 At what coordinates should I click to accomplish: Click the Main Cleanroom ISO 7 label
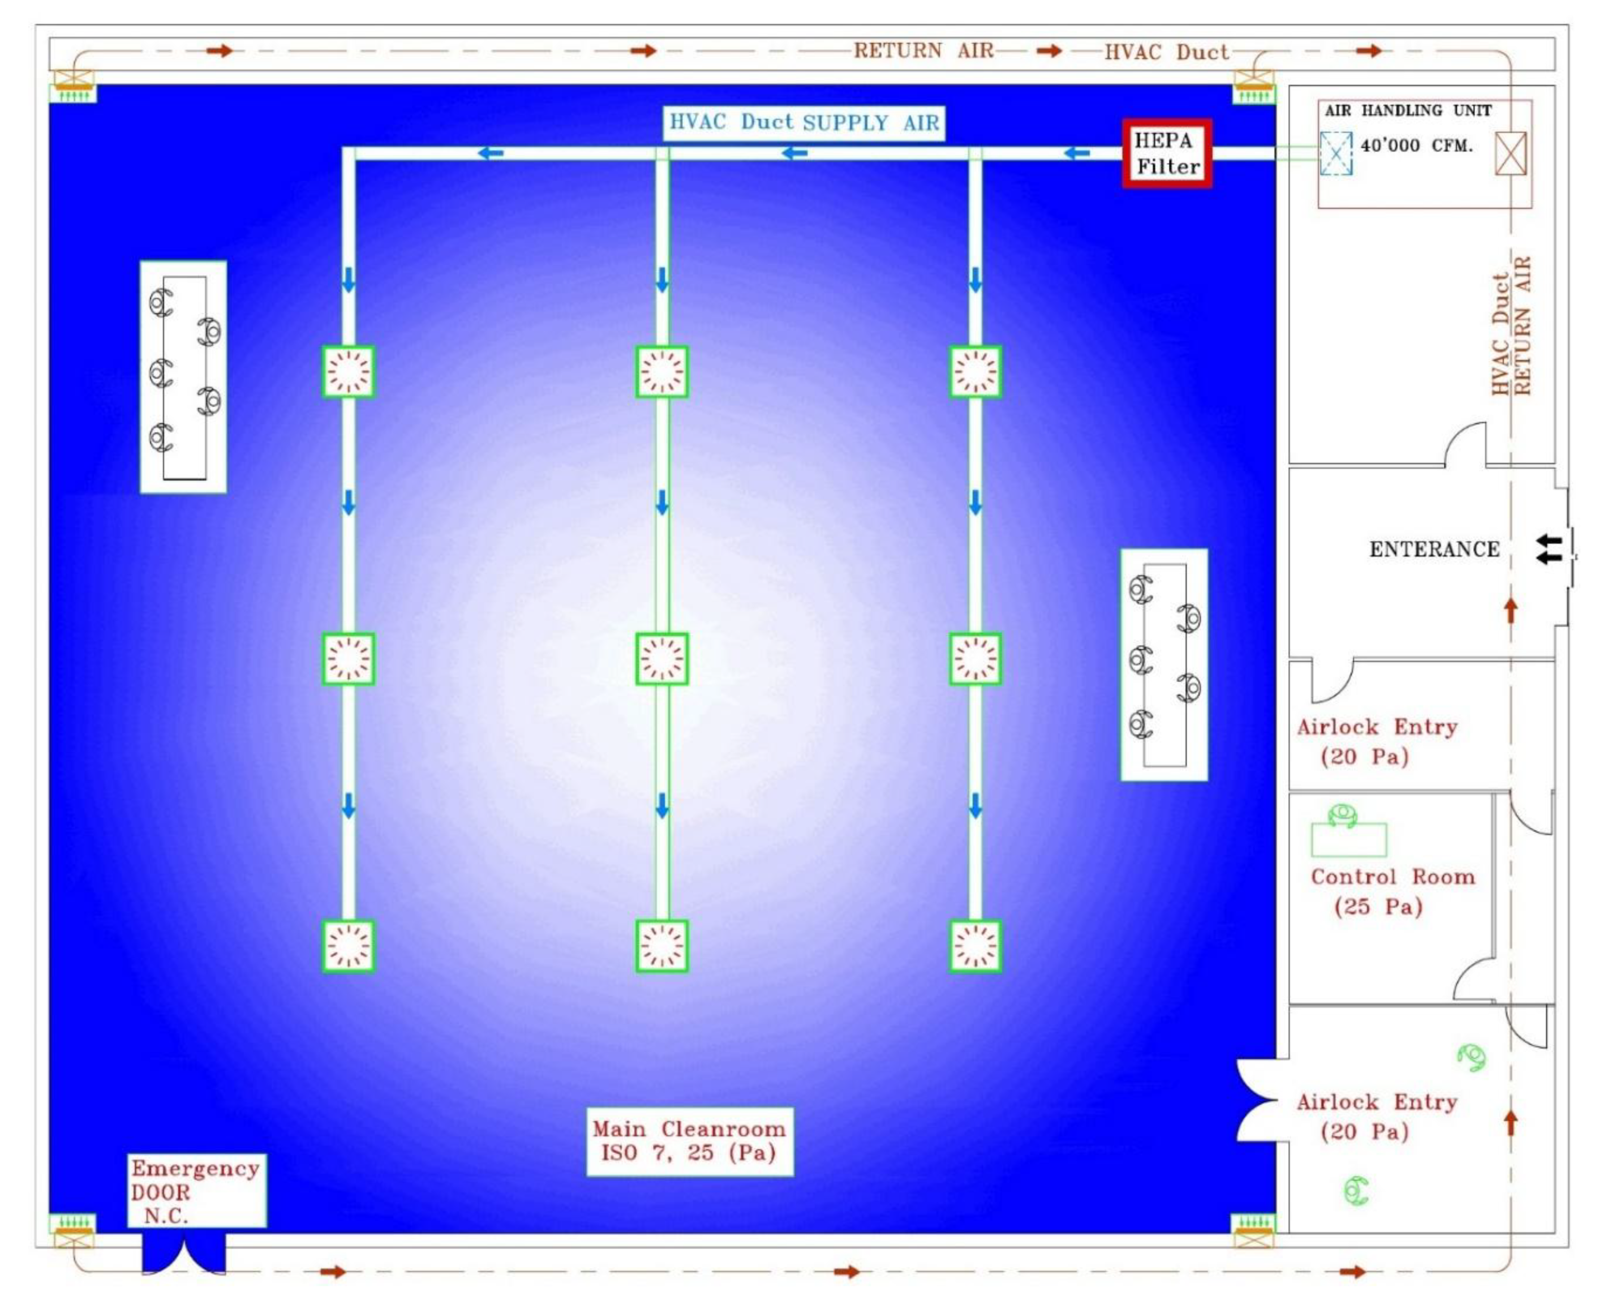click(689, 1140)
